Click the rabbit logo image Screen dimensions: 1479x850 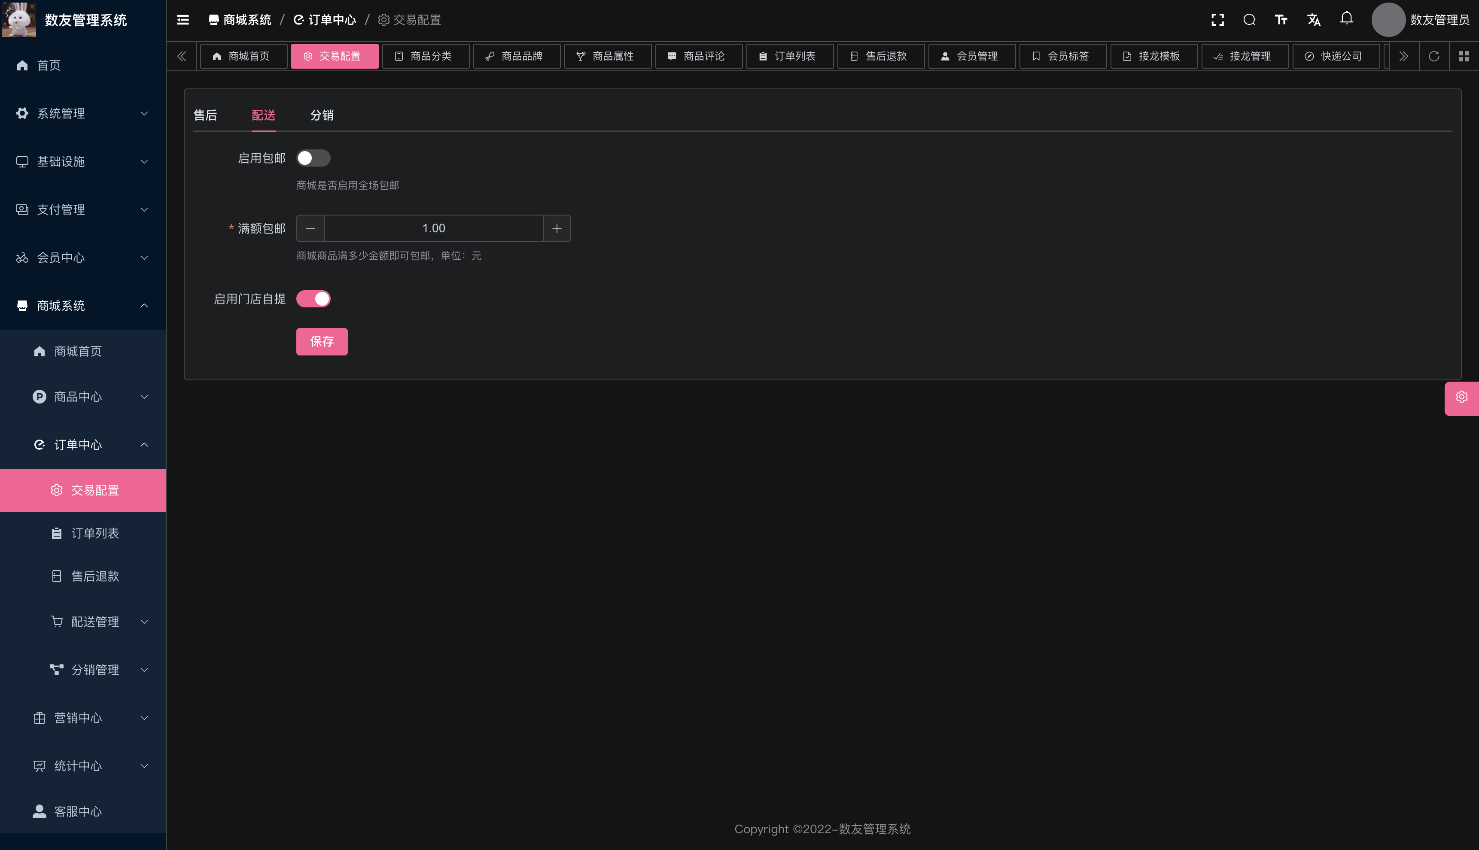tap(19, 20)
